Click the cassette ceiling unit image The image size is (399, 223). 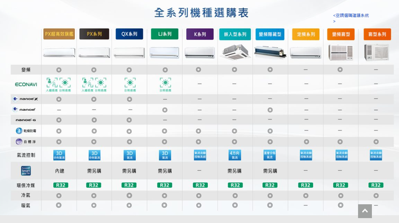click(x=234, y=52)
